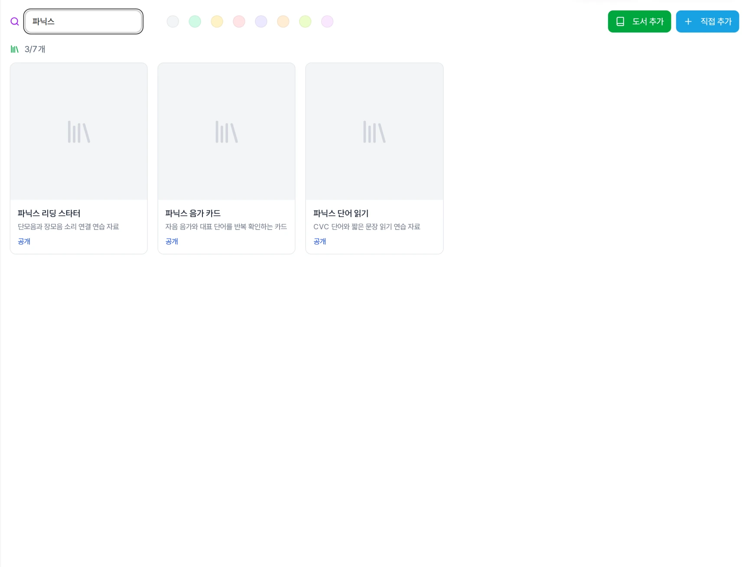Pick the lime green color filter swatch

pyautogui.click(x=305, y=22)
